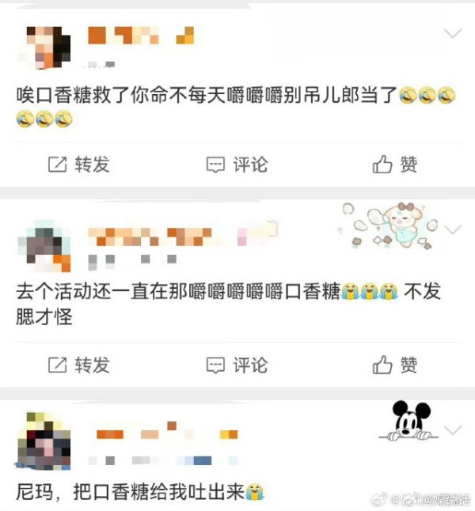Click 转发 label under first post
Image resolution: width=475 pixels, height=511 pixels.
pyautogui.click(x=93, y=164)
